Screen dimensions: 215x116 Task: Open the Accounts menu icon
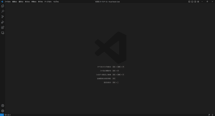(3, 106)
